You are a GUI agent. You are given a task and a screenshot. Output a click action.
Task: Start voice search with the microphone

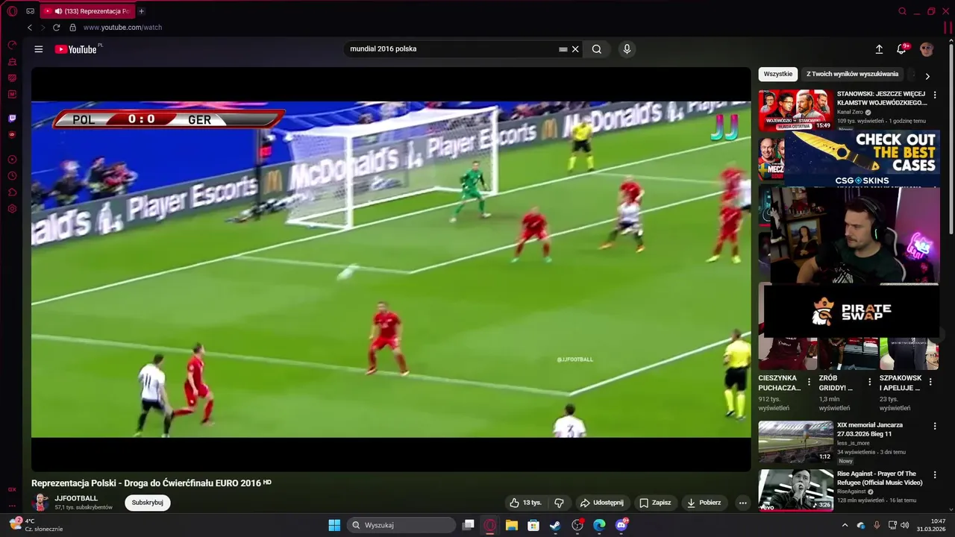pyautogui.click(x=627, y=49)
